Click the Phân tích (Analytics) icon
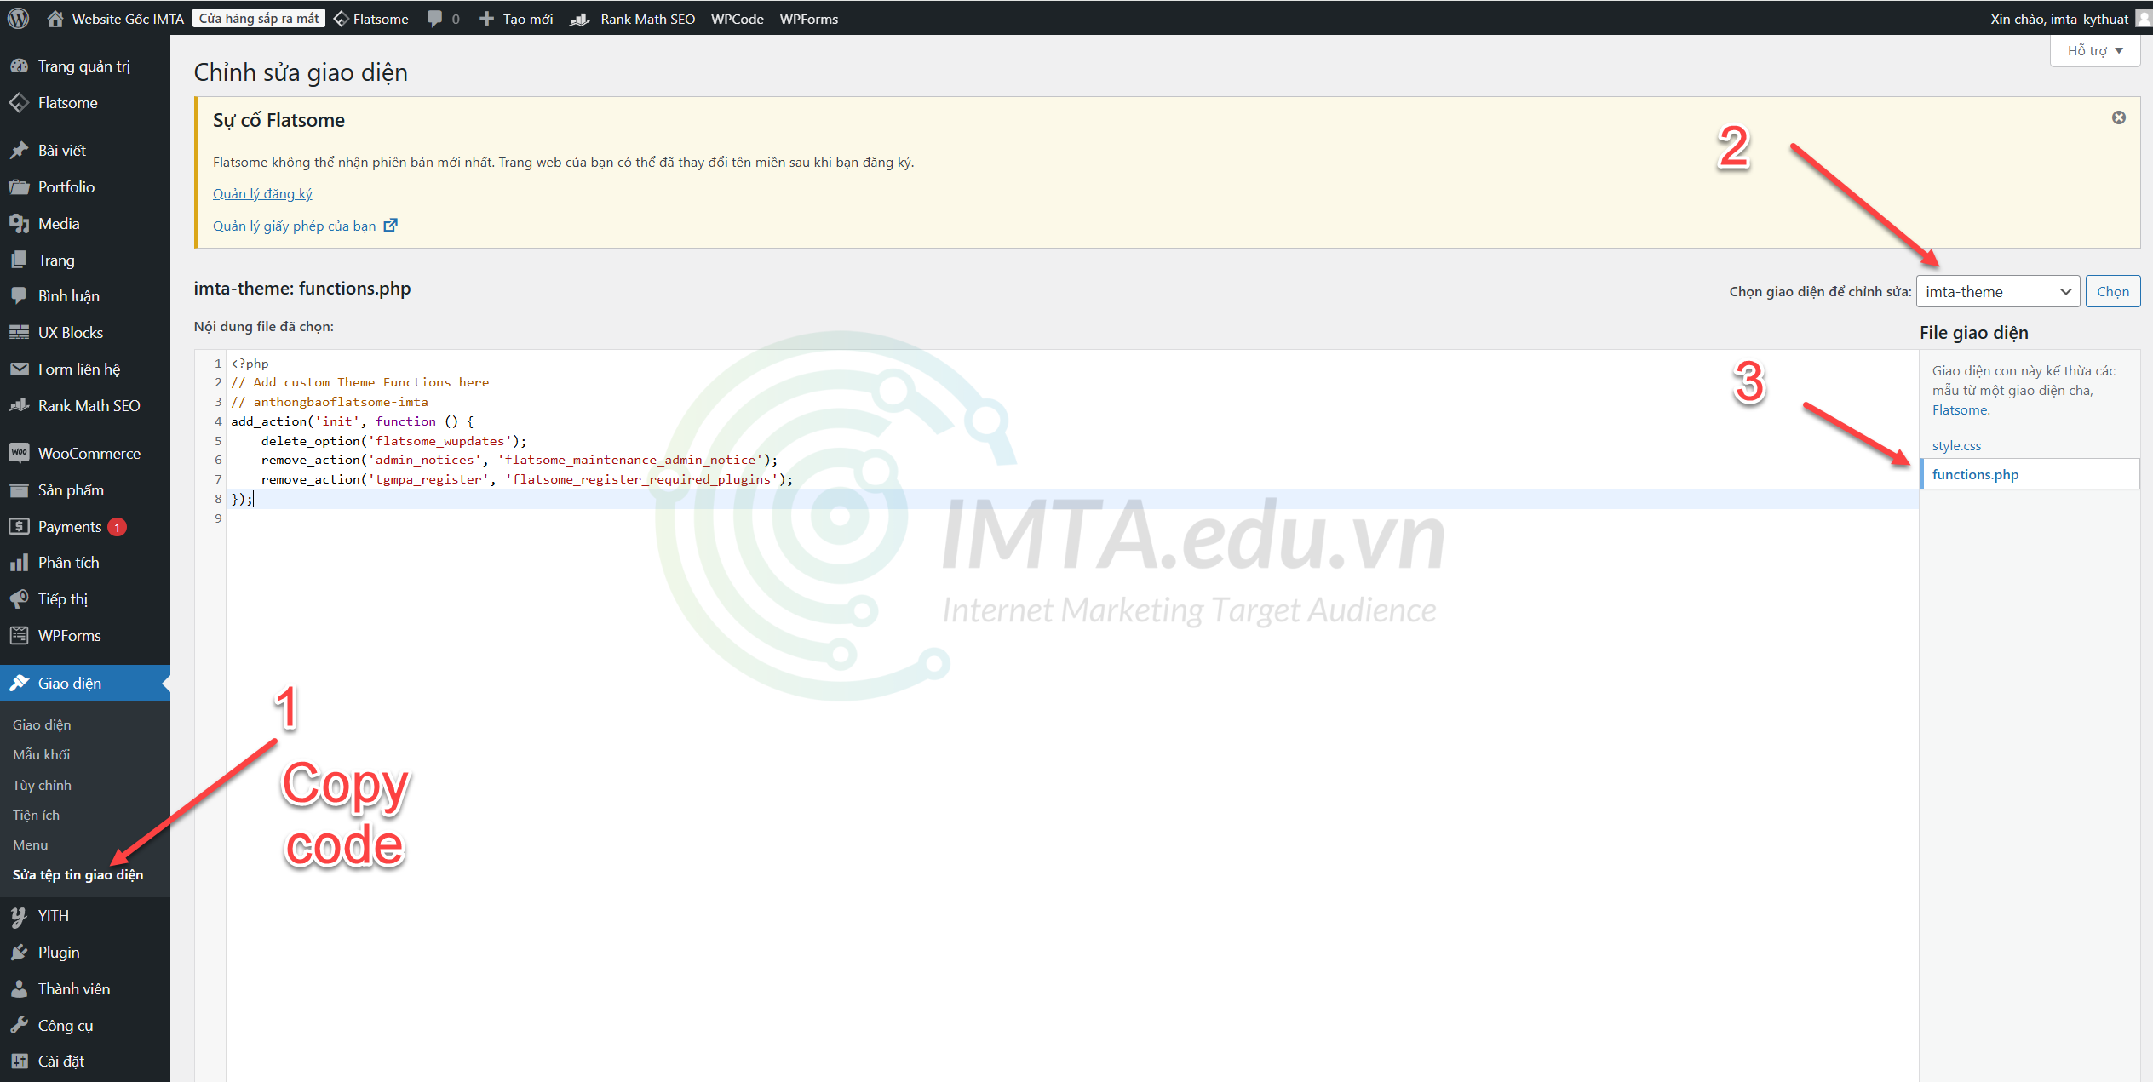This screenshot has width=2153, height=1082. 20,562
